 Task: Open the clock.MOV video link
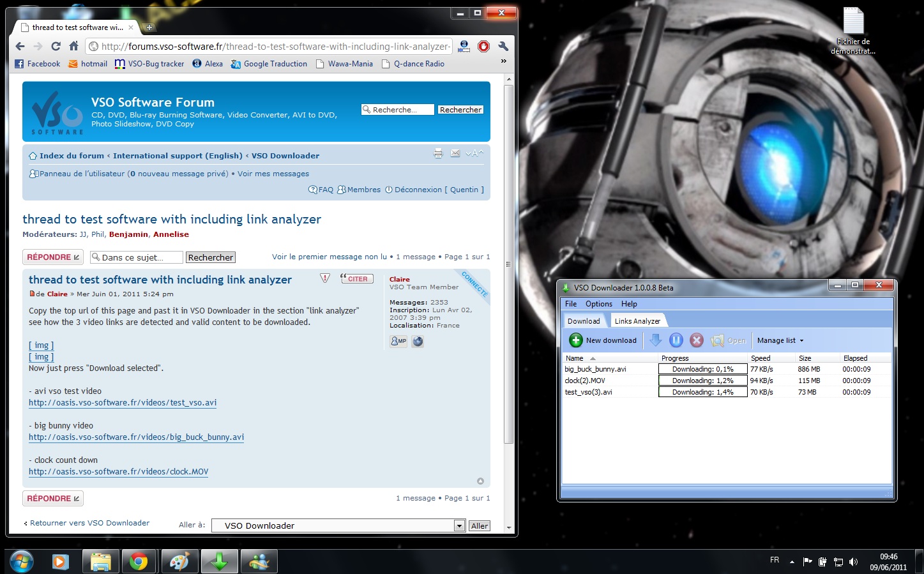coord(118,472)
